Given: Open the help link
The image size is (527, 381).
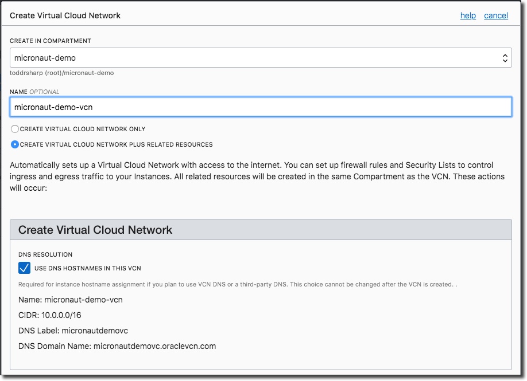Looking at the screenshot, I should 468,15.
